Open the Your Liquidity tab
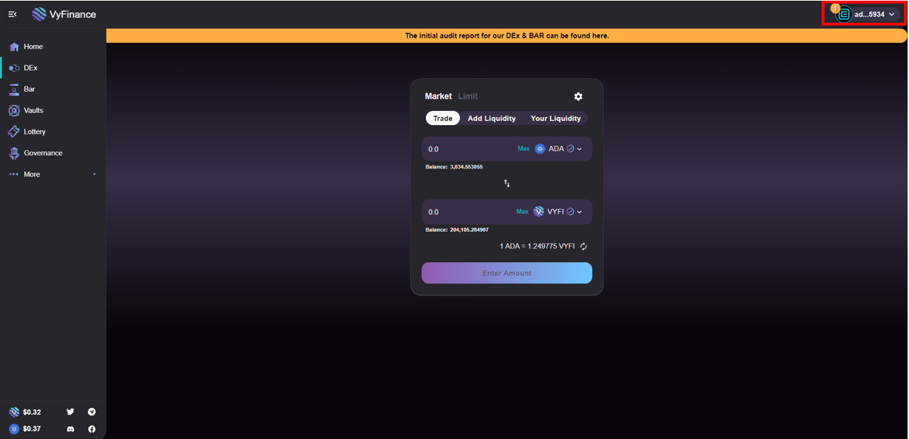Image resolution: width=909 pixels, height=439 pixels. click(x=556, y=119)
